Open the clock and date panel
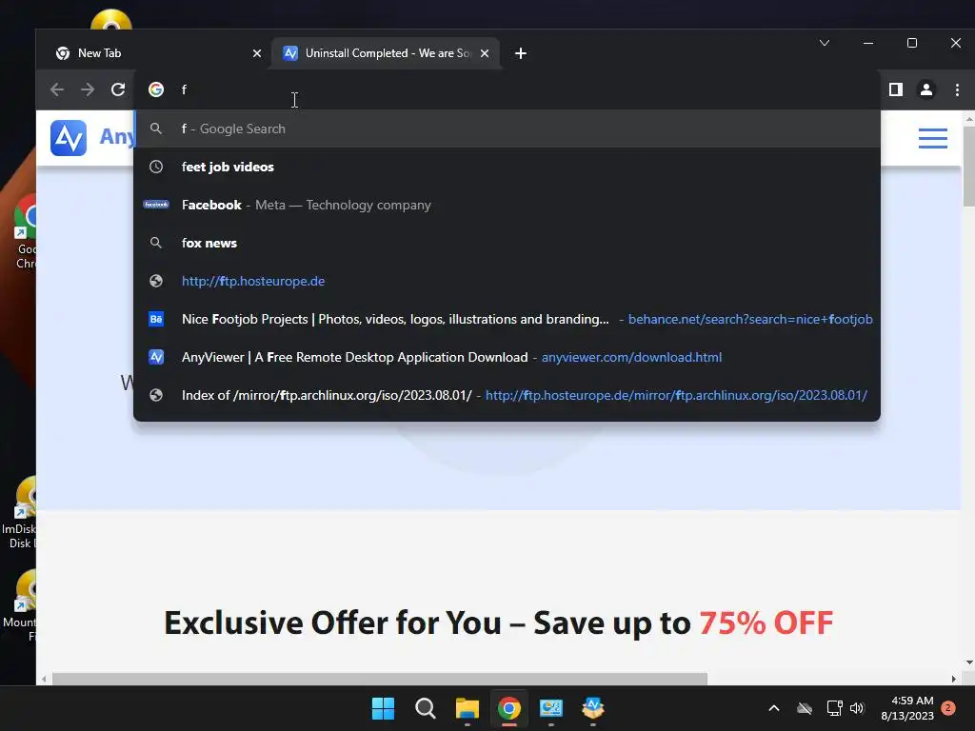The image size is (975, 731). pos(907,708)
